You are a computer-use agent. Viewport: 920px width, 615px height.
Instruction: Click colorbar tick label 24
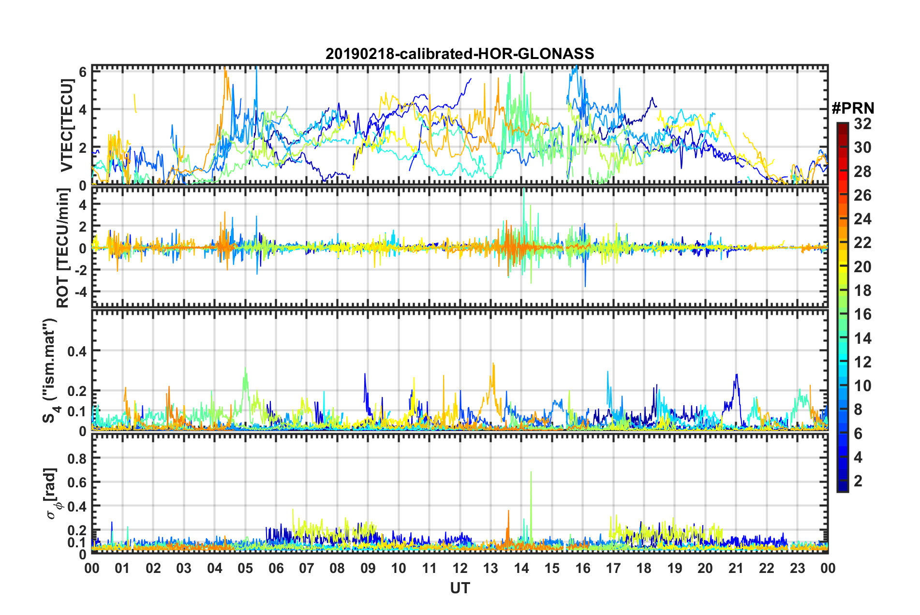coord(862,219)
